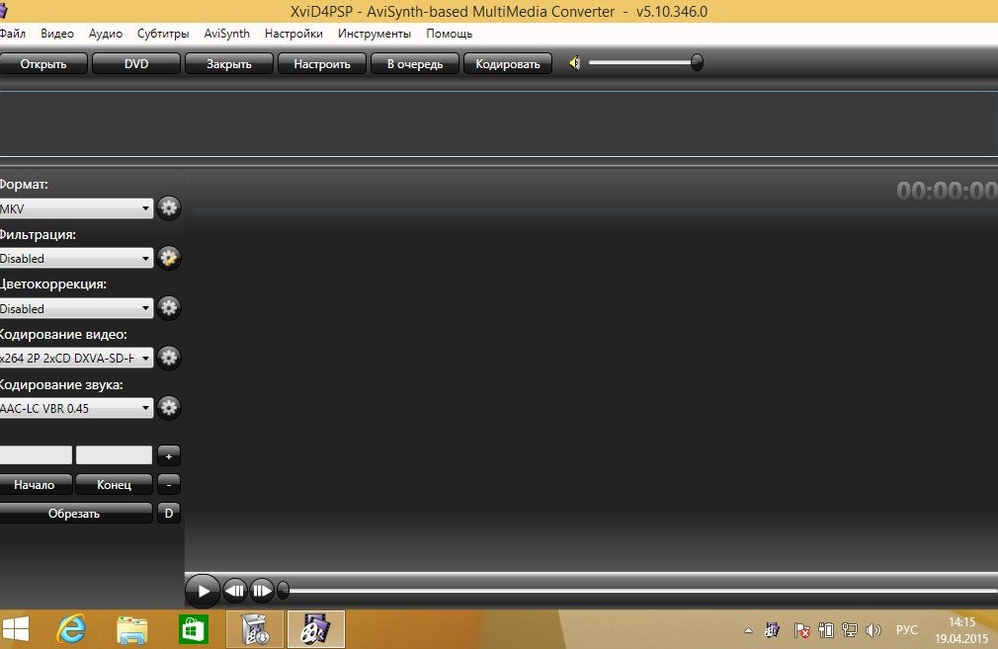Image resolution: width=998 pixels, height=649 pixels.
Task: Open the Субтитры menu
Action: coord(163,34)
